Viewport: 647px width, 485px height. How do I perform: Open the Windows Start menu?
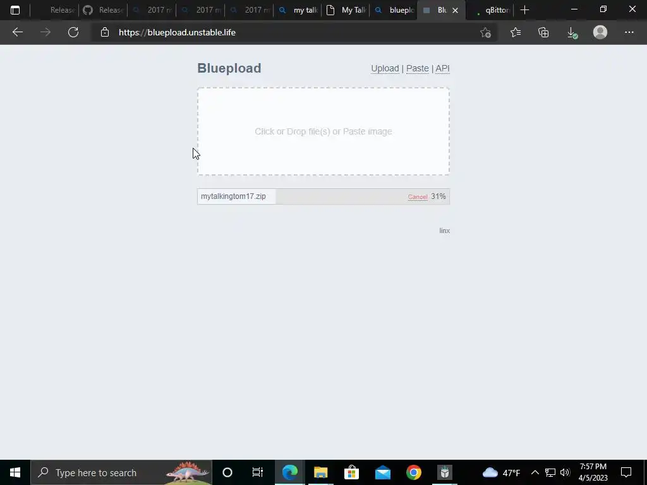(x=15, y=472)
